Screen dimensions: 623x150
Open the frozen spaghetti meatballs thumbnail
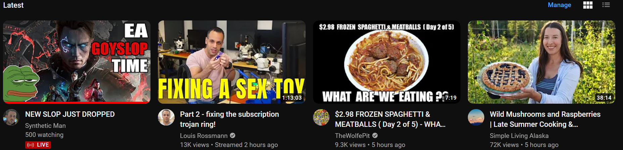pyautogui.click(x=387, y=62)
